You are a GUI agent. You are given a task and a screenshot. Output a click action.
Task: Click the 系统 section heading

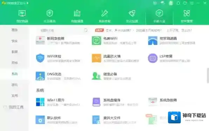(x=40, y=90)
